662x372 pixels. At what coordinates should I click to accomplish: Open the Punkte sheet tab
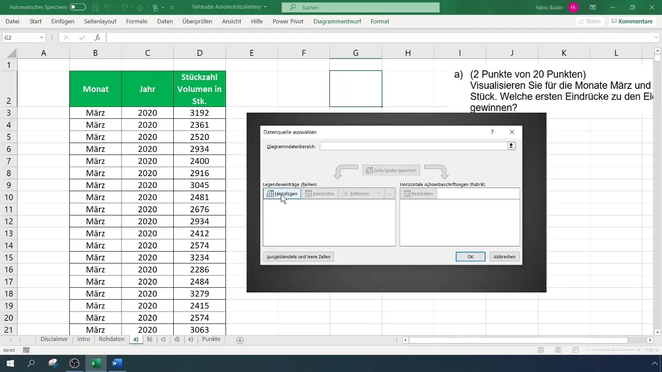(x=211, y=339)
